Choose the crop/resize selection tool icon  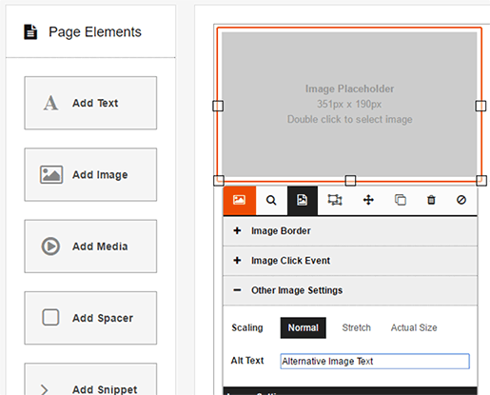pyautogui.click(x=335, y=200)
